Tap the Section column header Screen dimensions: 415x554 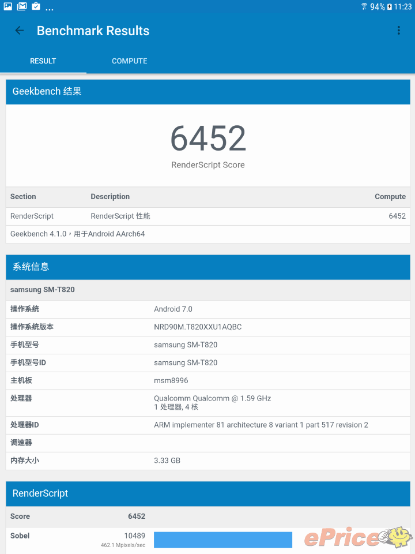point(23,197)
